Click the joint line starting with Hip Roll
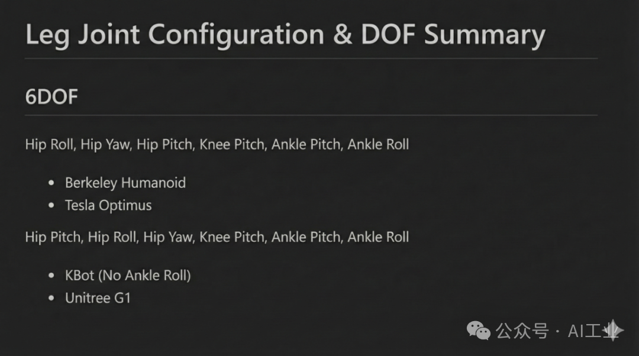 (x=217, y=144)
